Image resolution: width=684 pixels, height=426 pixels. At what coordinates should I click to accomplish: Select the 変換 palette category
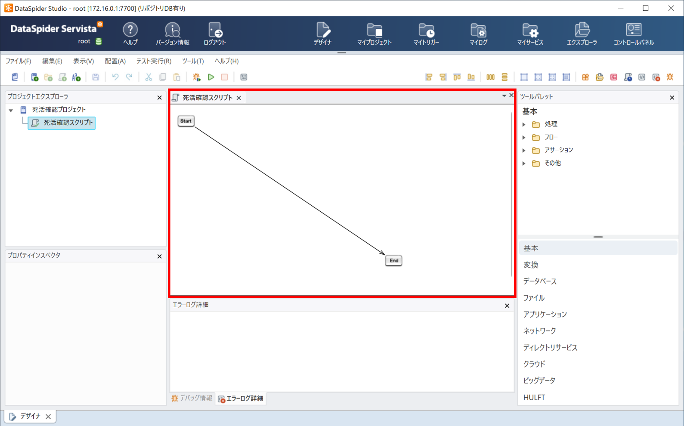point(598,265)
